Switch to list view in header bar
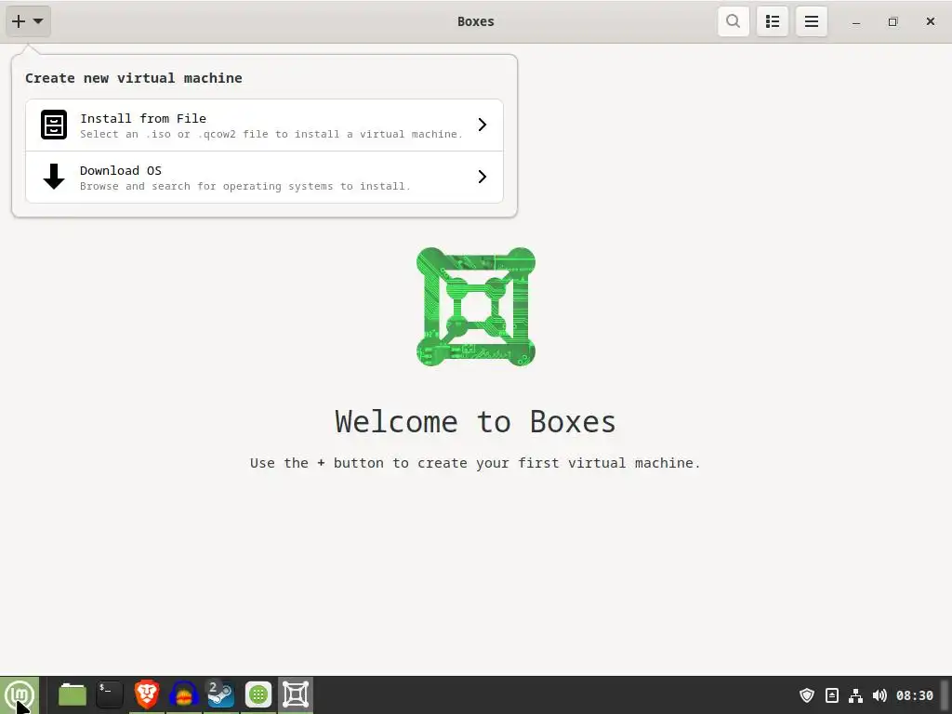 [773, 21]
